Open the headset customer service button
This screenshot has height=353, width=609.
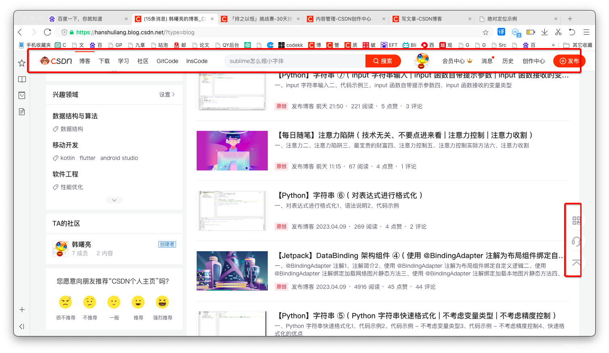[576, 242]
